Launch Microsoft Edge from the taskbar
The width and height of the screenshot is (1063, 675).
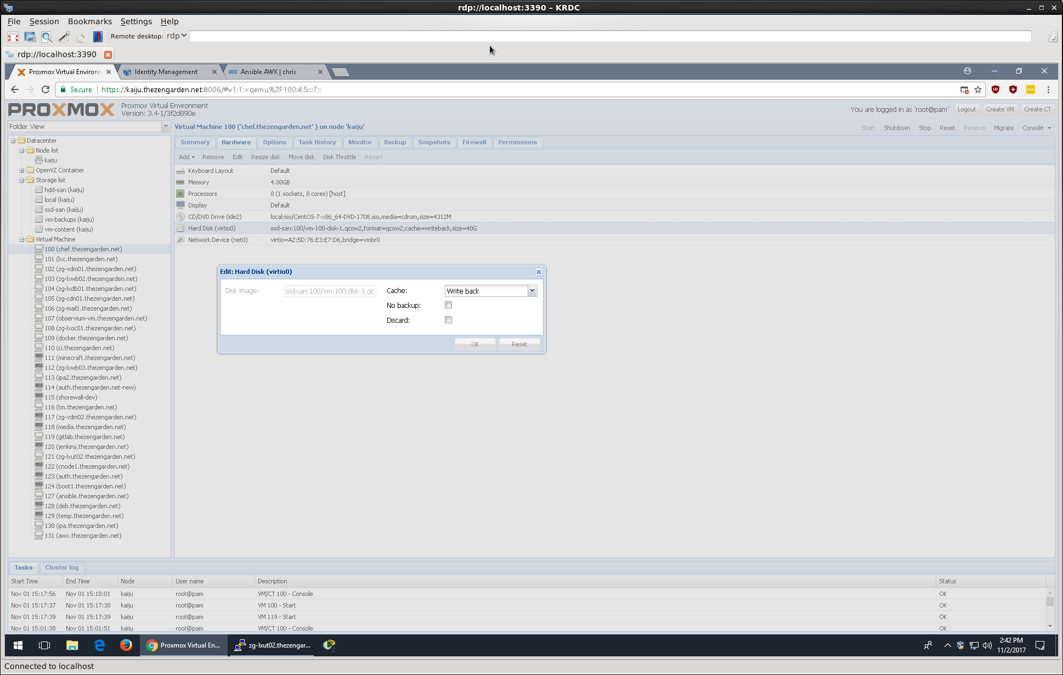point(99,645)
